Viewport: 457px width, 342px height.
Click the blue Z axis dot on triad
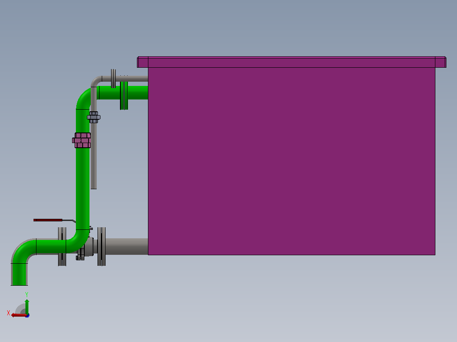(x=28, y=315)
